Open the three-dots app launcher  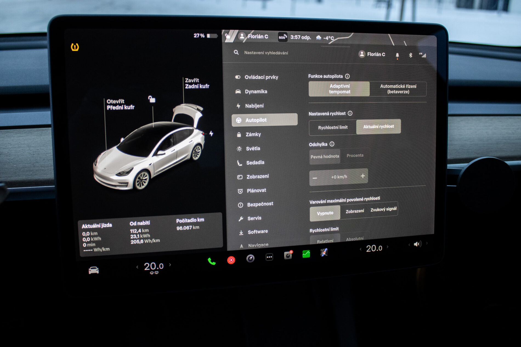pos(269,257)
